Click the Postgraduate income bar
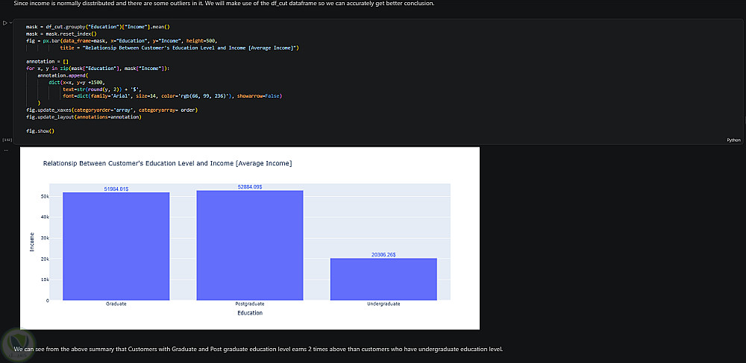The height and width of the screenshot is (363, 746). click(x=250, y=245)
